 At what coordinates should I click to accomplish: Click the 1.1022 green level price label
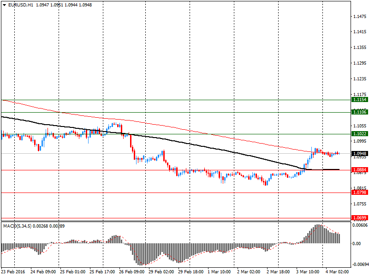(360, 134)
